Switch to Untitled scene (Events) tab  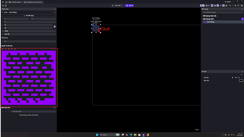34,2
